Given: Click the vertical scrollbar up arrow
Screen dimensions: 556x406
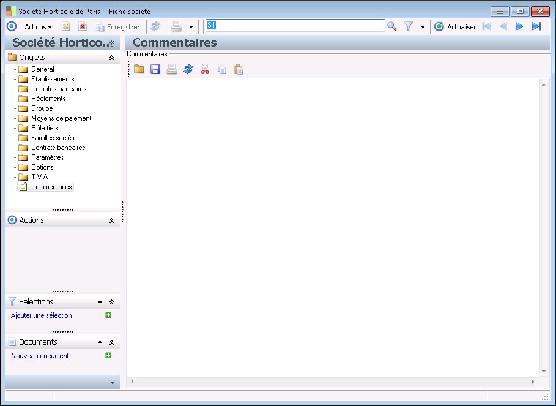Looking at the screenshot, I should coord(544,85).
